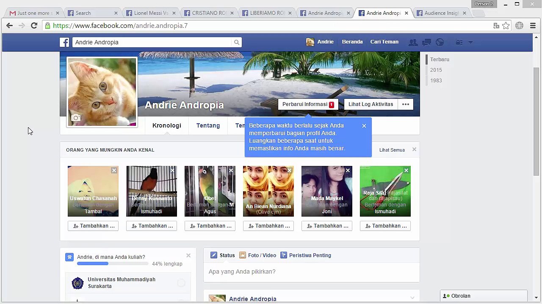This screenshot has width=542, height=304.
Task: Close People You May Know section
Action: coord(414,149)
